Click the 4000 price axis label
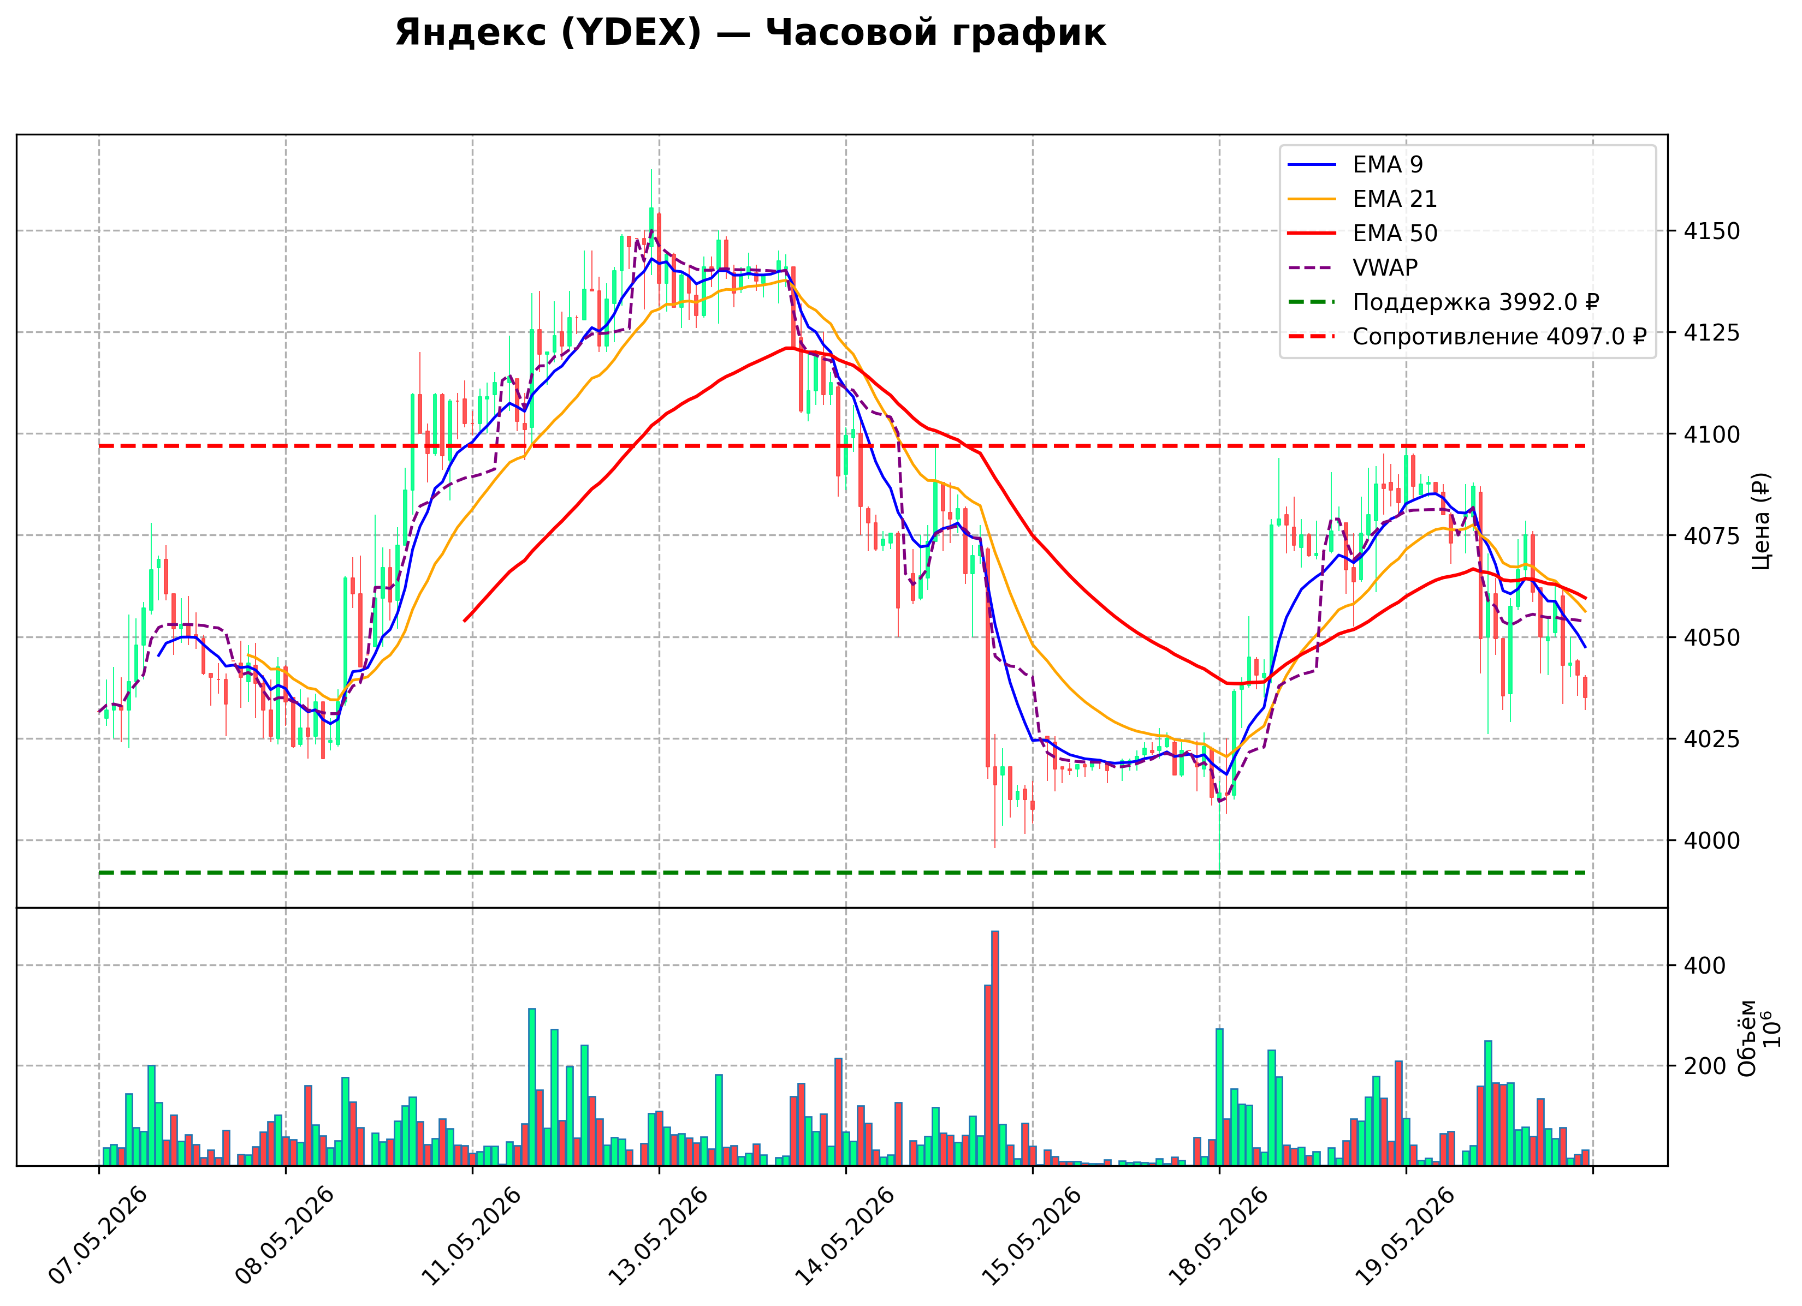 [1712, 841]
